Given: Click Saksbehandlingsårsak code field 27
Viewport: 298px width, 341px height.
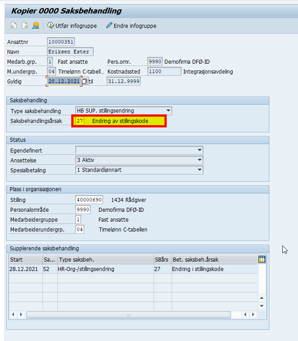Looking at the screenshot, I should coord(80,121).
